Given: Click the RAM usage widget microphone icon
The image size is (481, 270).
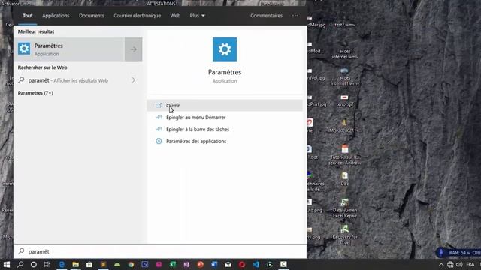Looking at the screenshot, I should (x=441, y=253).
